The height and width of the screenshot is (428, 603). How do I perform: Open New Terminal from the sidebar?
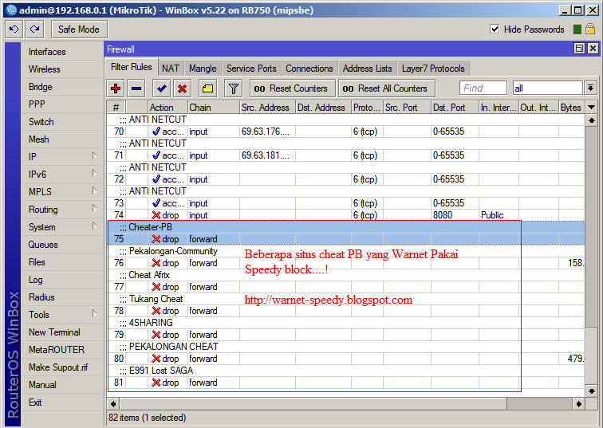(x=62, y=332)
